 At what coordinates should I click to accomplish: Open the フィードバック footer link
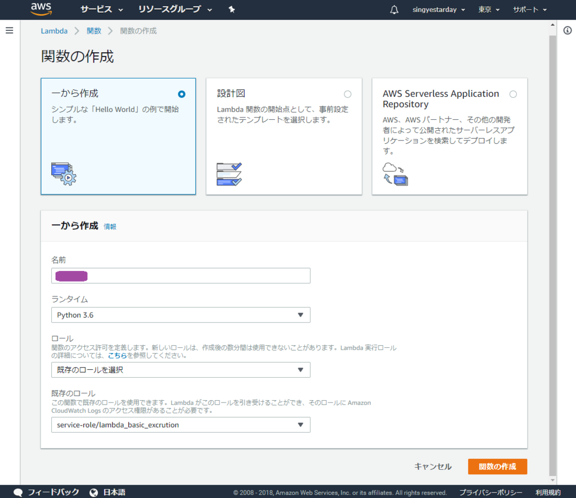pos(53,492)
